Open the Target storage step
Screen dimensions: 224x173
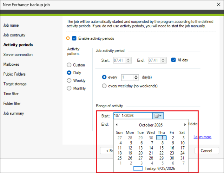(15, 84)
